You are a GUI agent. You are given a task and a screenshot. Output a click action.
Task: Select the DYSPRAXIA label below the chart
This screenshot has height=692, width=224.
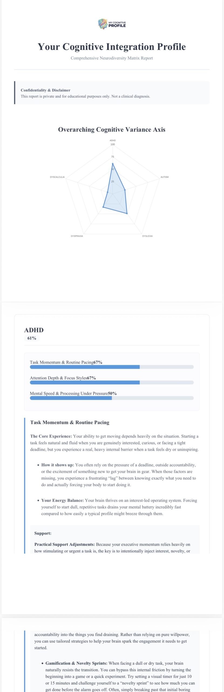coord(77,236)
